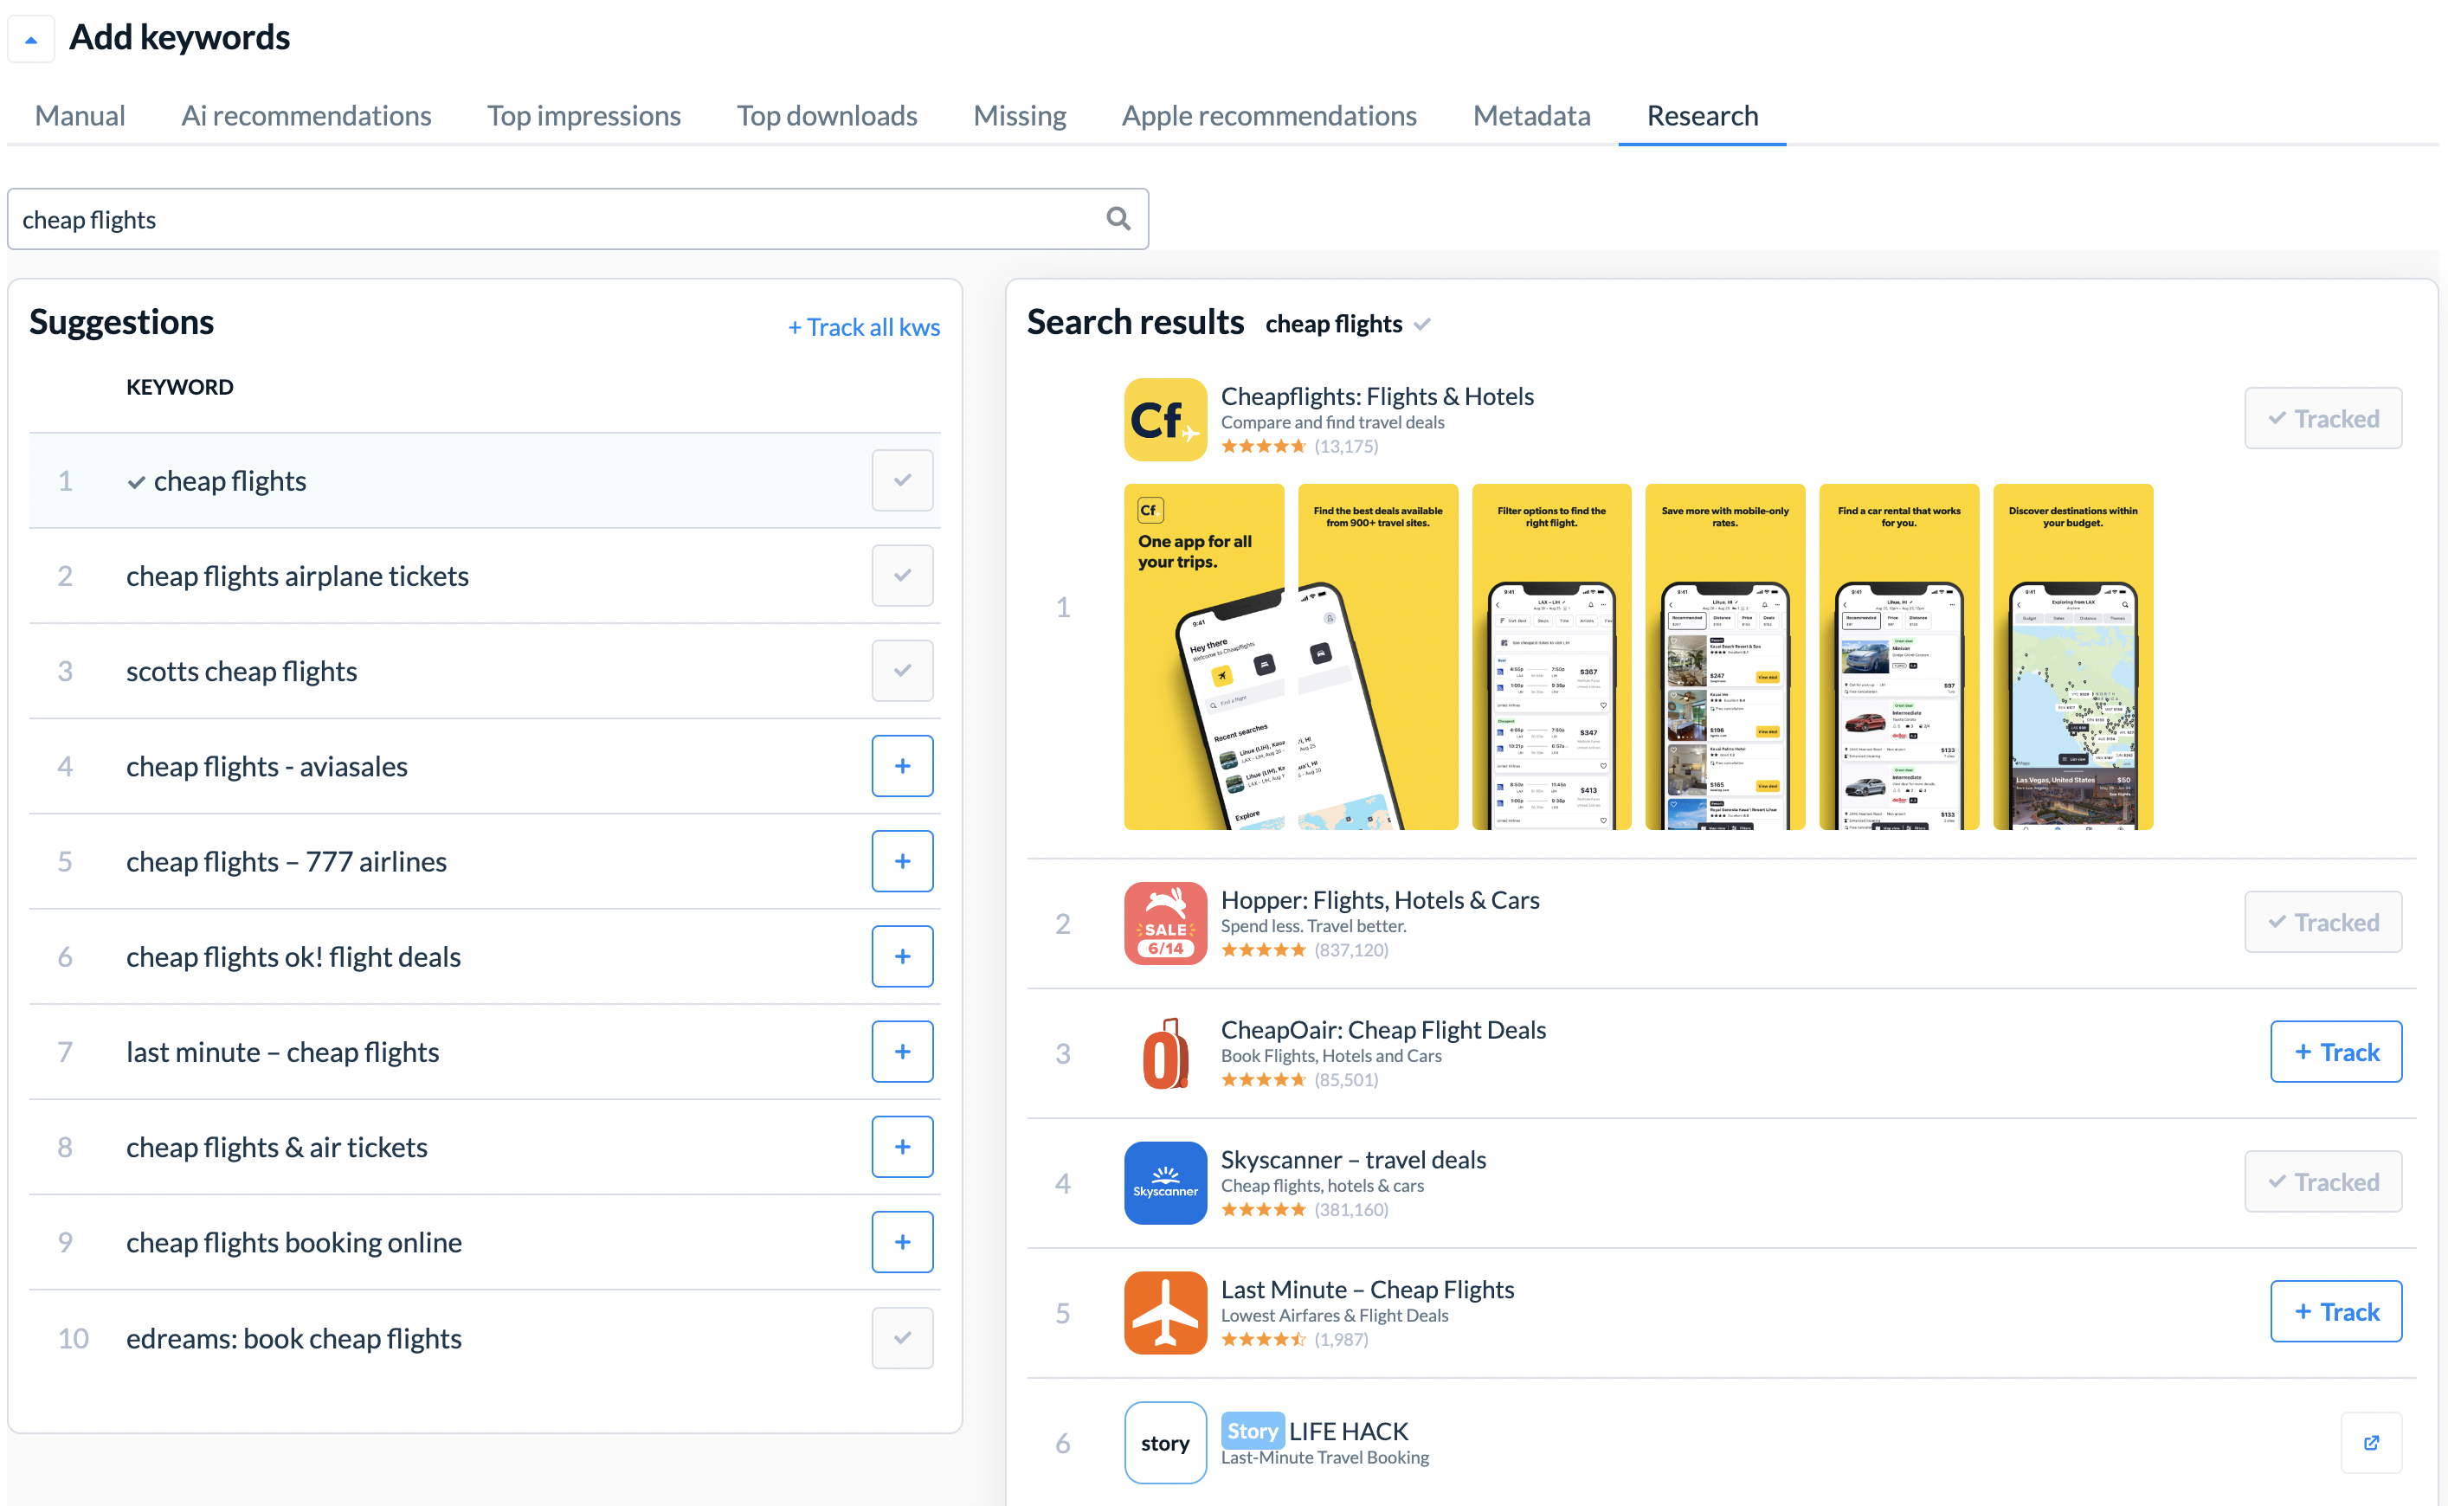Select suggestion 'scotts cheap flights' text
This screenshot has width=2448, height=1506.
(x=241, y=670)
